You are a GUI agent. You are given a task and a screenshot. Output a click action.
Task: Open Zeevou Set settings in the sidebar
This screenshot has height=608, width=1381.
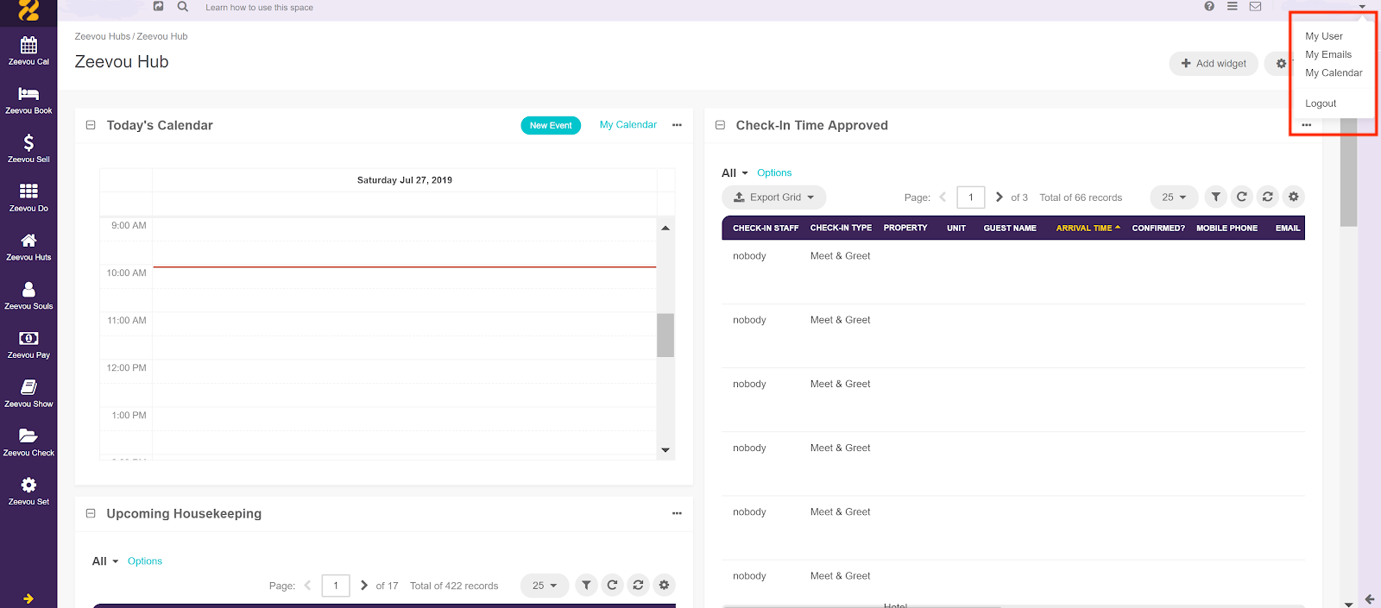pyautogui.click(x=28, y=491)
